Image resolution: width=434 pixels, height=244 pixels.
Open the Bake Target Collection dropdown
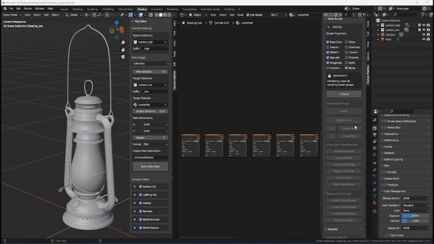[x=151, y=64]
